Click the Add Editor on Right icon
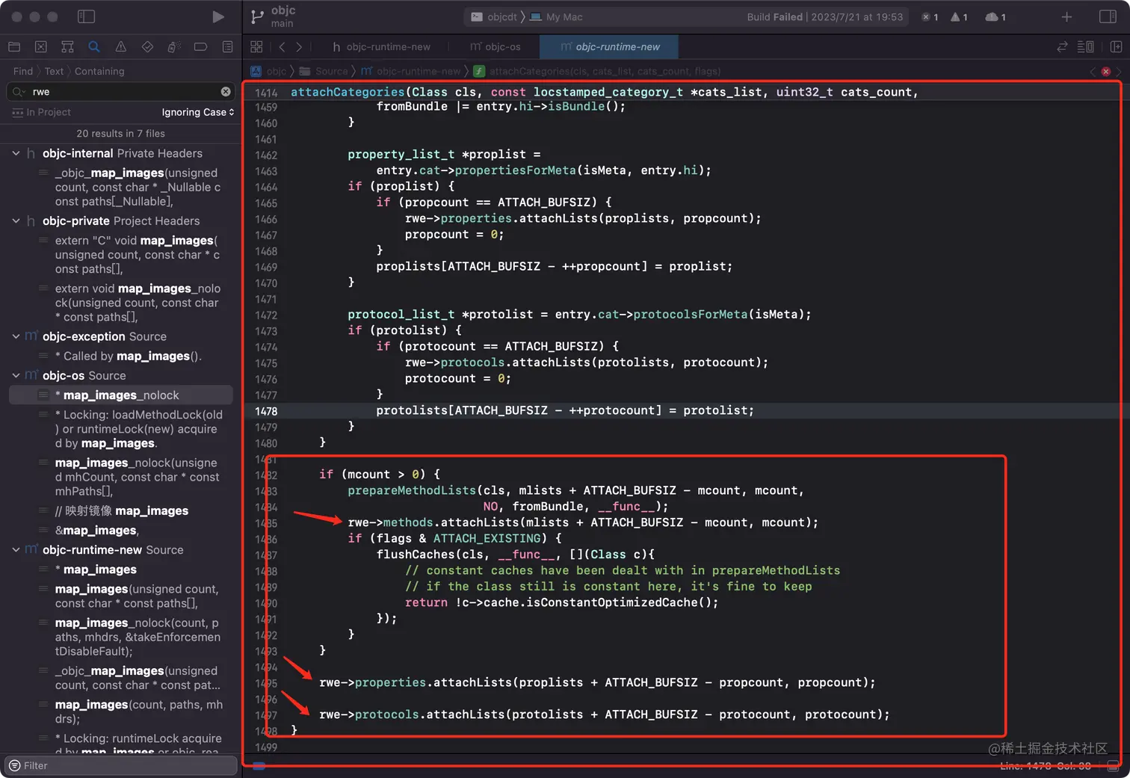 tap(1116, 47)
